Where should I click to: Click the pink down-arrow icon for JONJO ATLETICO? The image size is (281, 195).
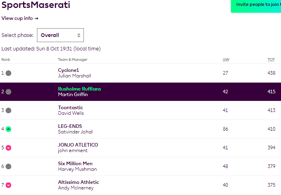click(8, 148)
